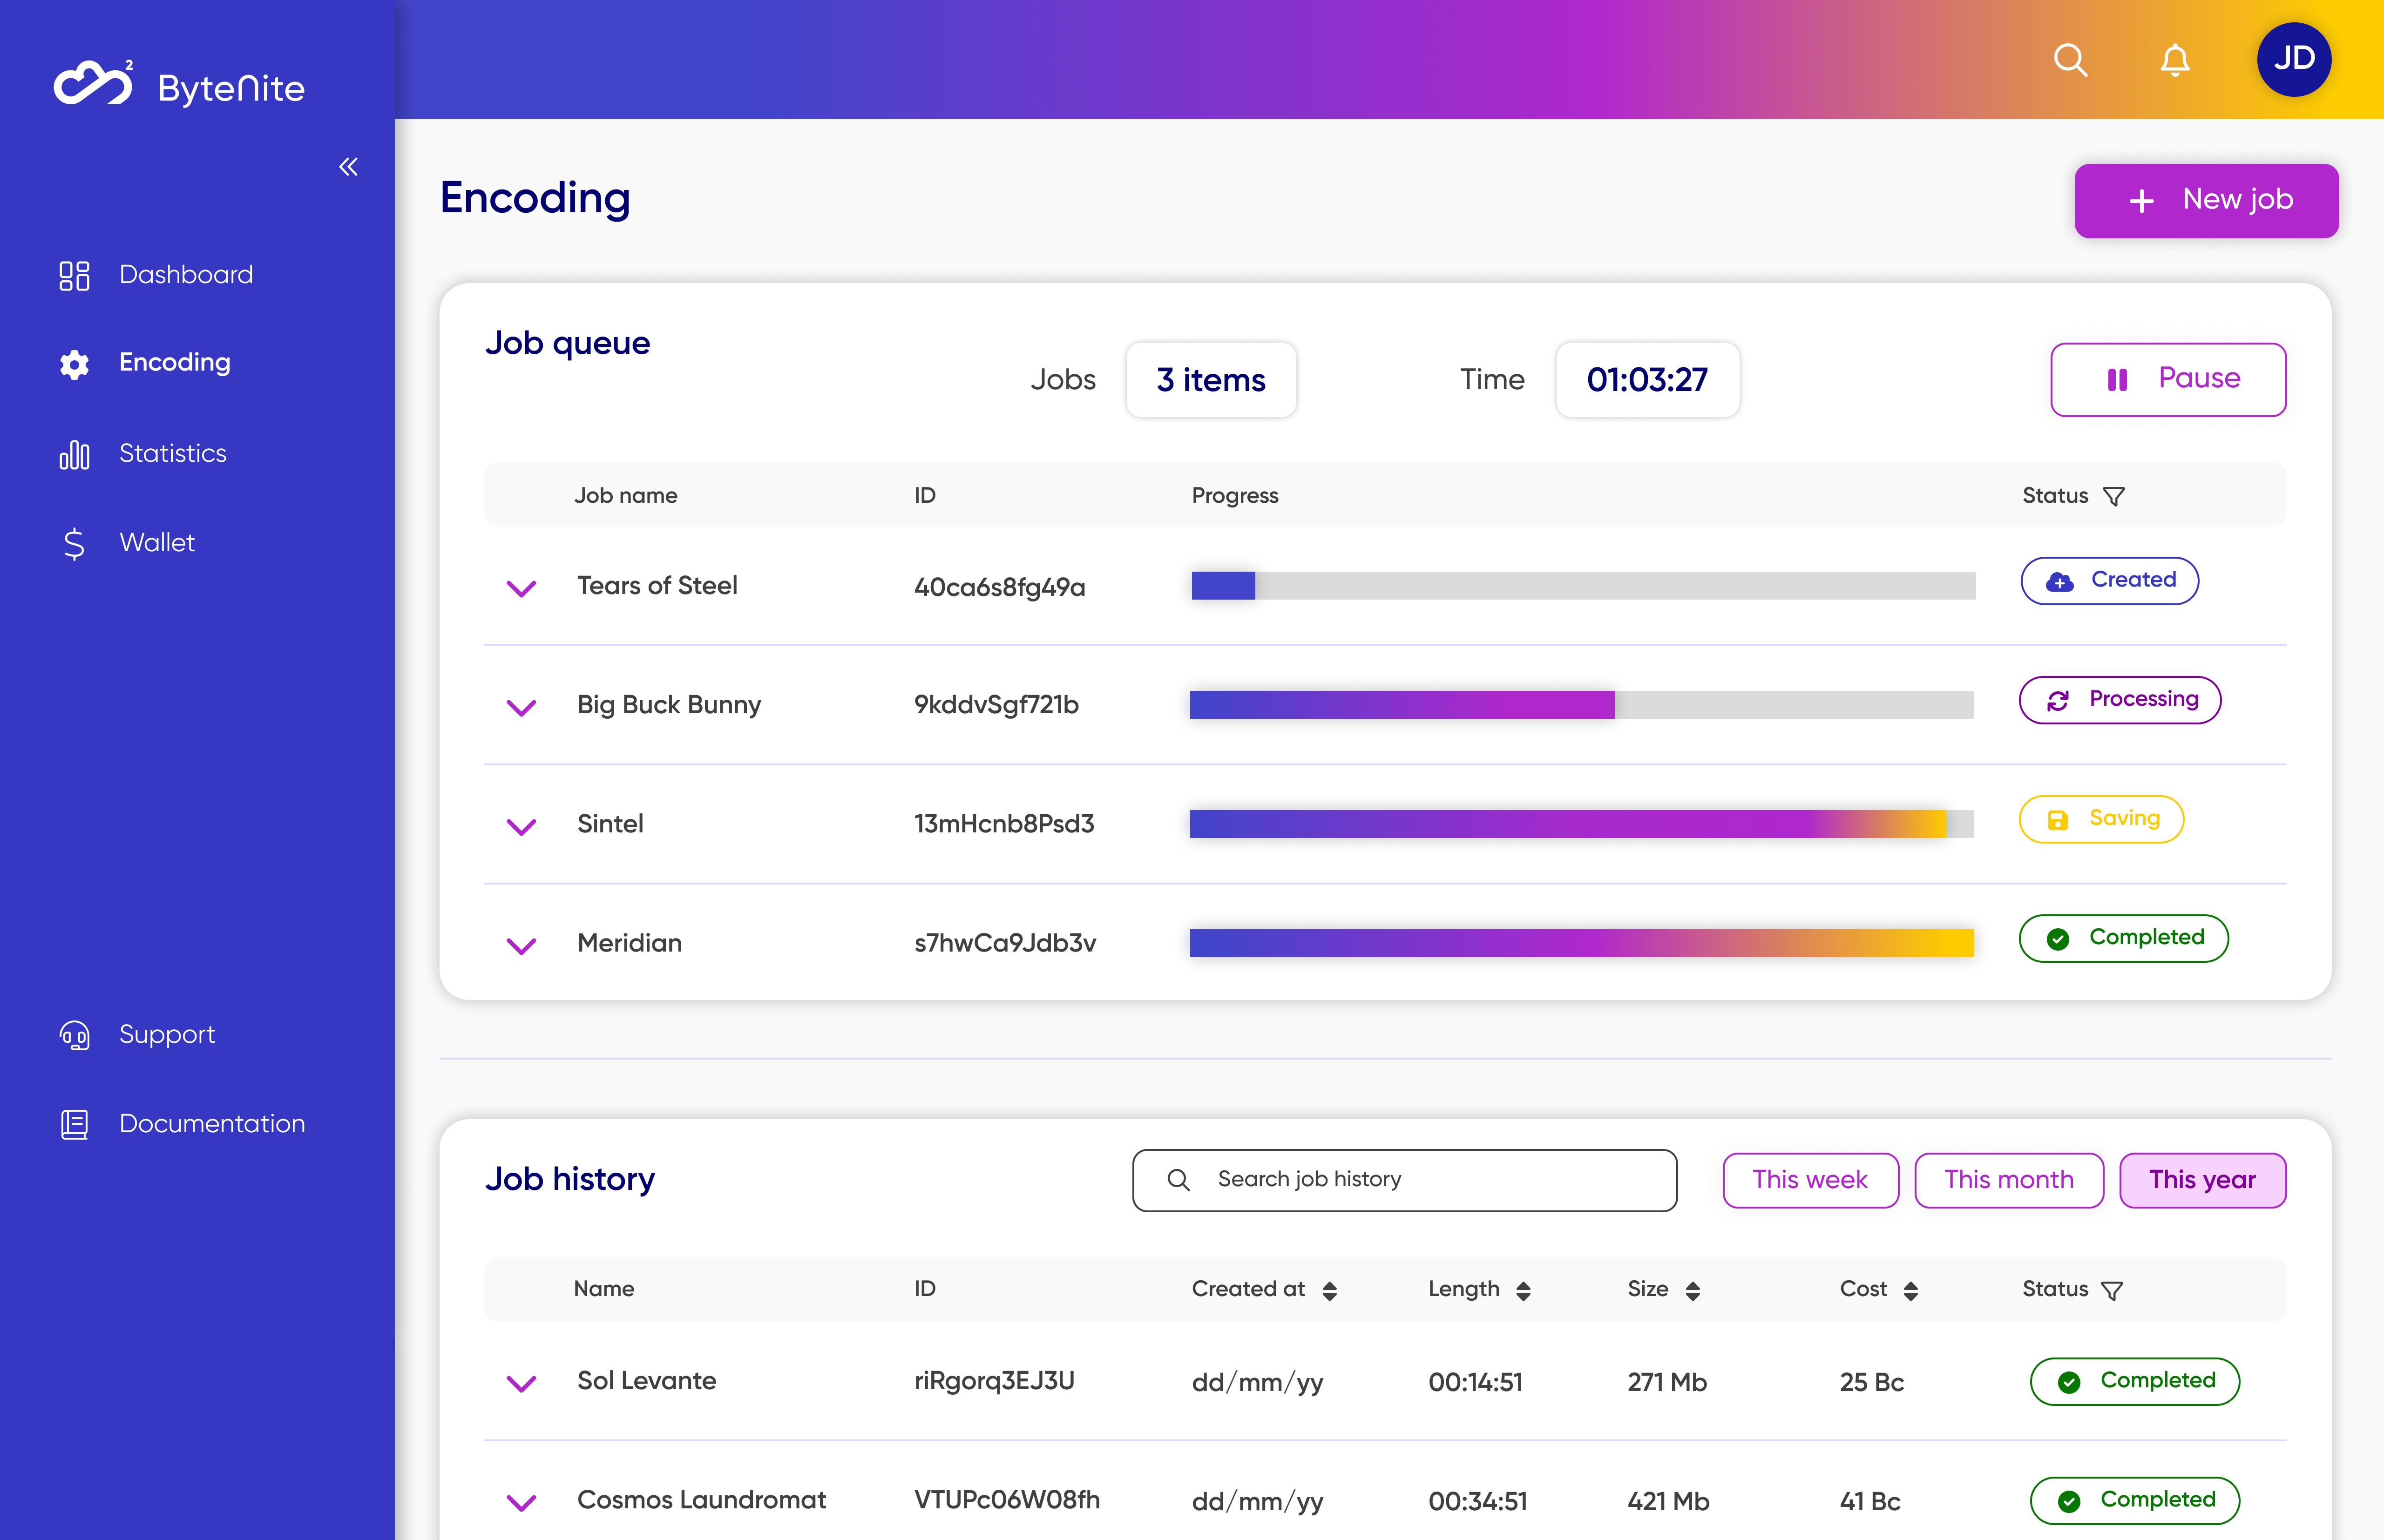Expand the Meridian job row
This screenshot has height=1540, width=2384.
(x=521, y=945)
